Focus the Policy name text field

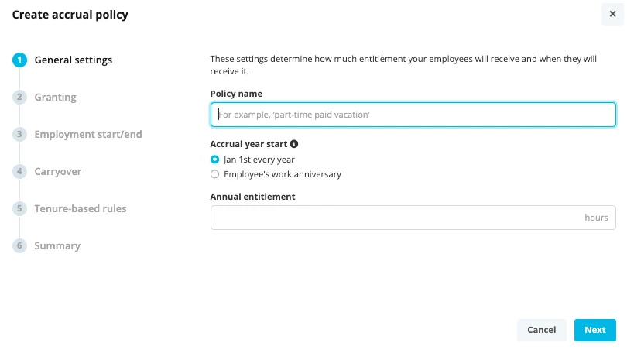click(x=413, y=115)
